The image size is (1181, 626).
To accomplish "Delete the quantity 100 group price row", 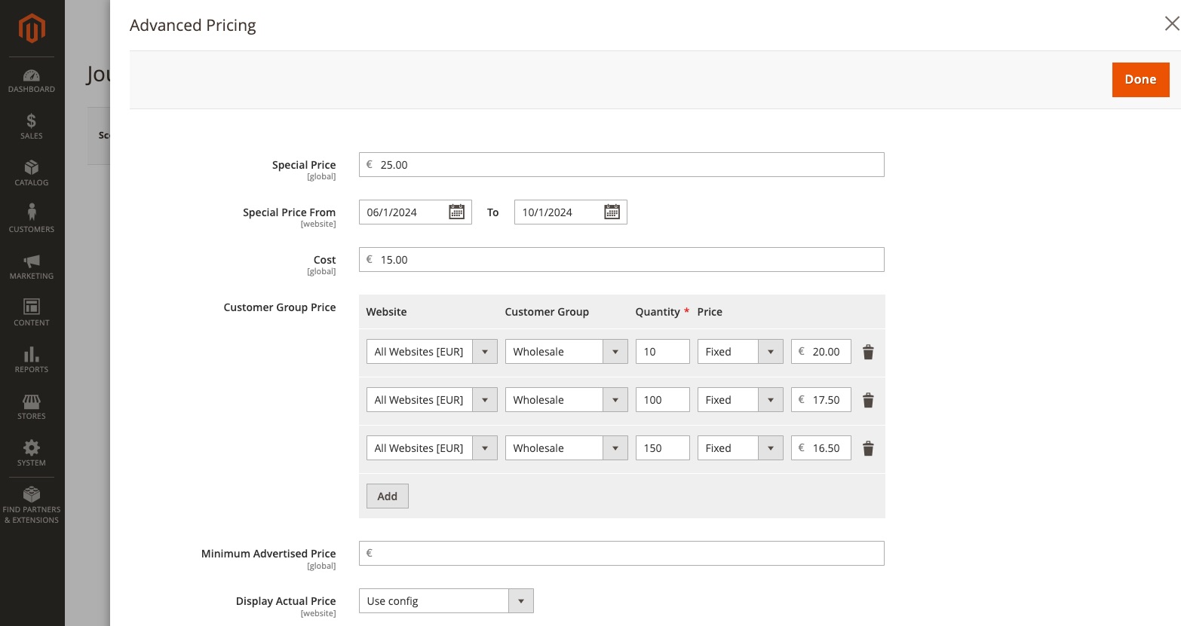I will coord(868,400).
